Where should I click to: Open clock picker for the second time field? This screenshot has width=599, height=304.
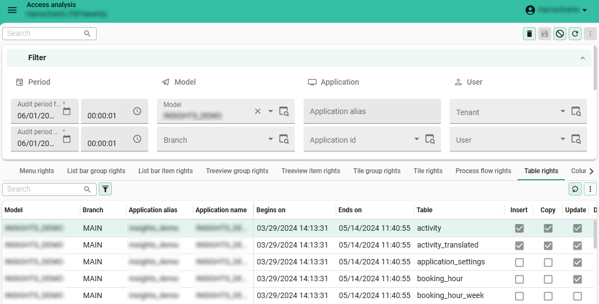click(137, 139)
